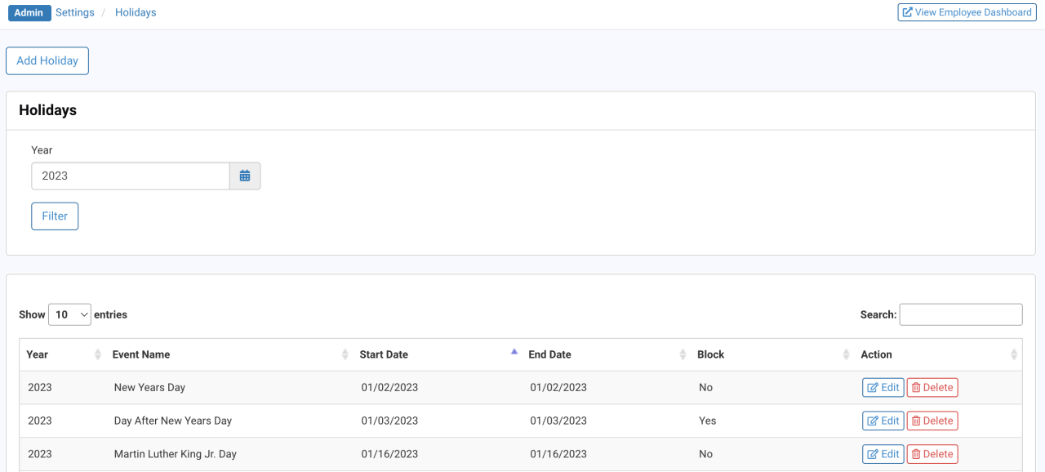Expand the show entries count dropdown

[x=69, y=314]
